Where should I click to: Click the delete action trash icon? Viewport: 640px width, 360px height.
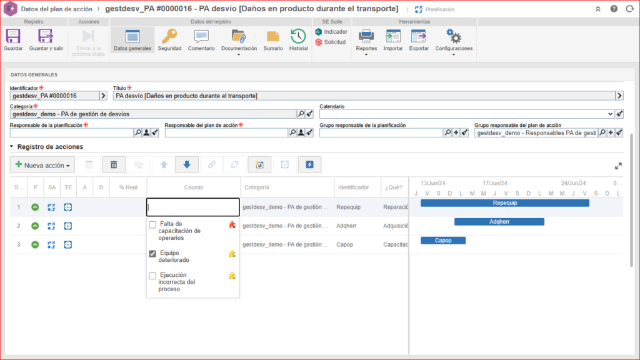pyautogui.click(x=114, y=164)
